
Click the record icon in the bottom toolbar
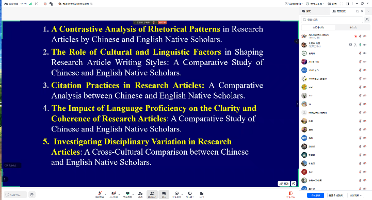(x=176, y=194)
